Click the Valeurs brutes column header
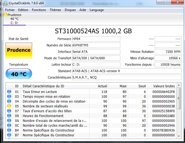Viewport: 185px width, 143px height. coord(164,86)
